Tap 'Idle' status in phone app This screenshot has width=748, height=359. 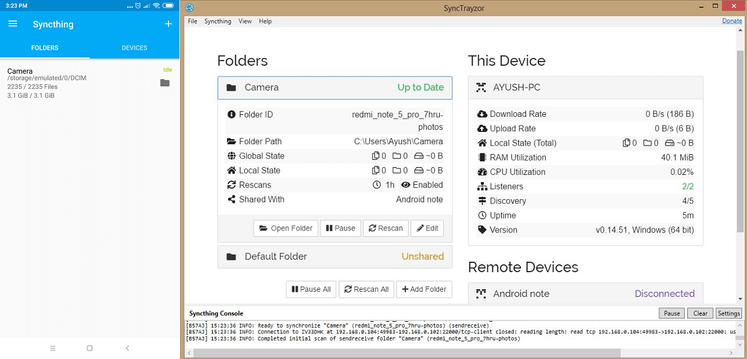tap(168, 70)
